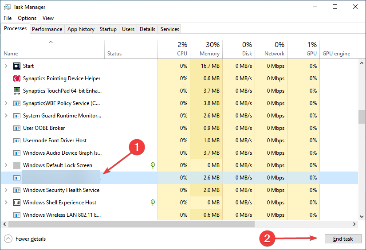Expand the Windows Default Lock Screen group
Image resolution: width=366 pixels, height=250 pixels.
pos(6,165)
